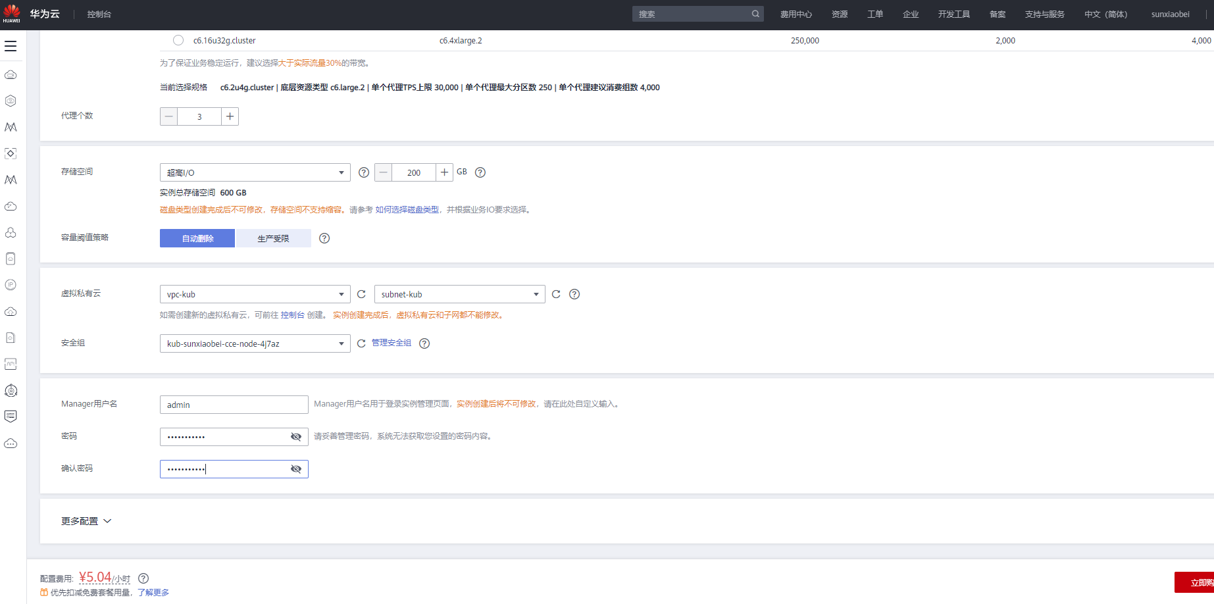Open the 企业 menu

[x=911, y=14]
